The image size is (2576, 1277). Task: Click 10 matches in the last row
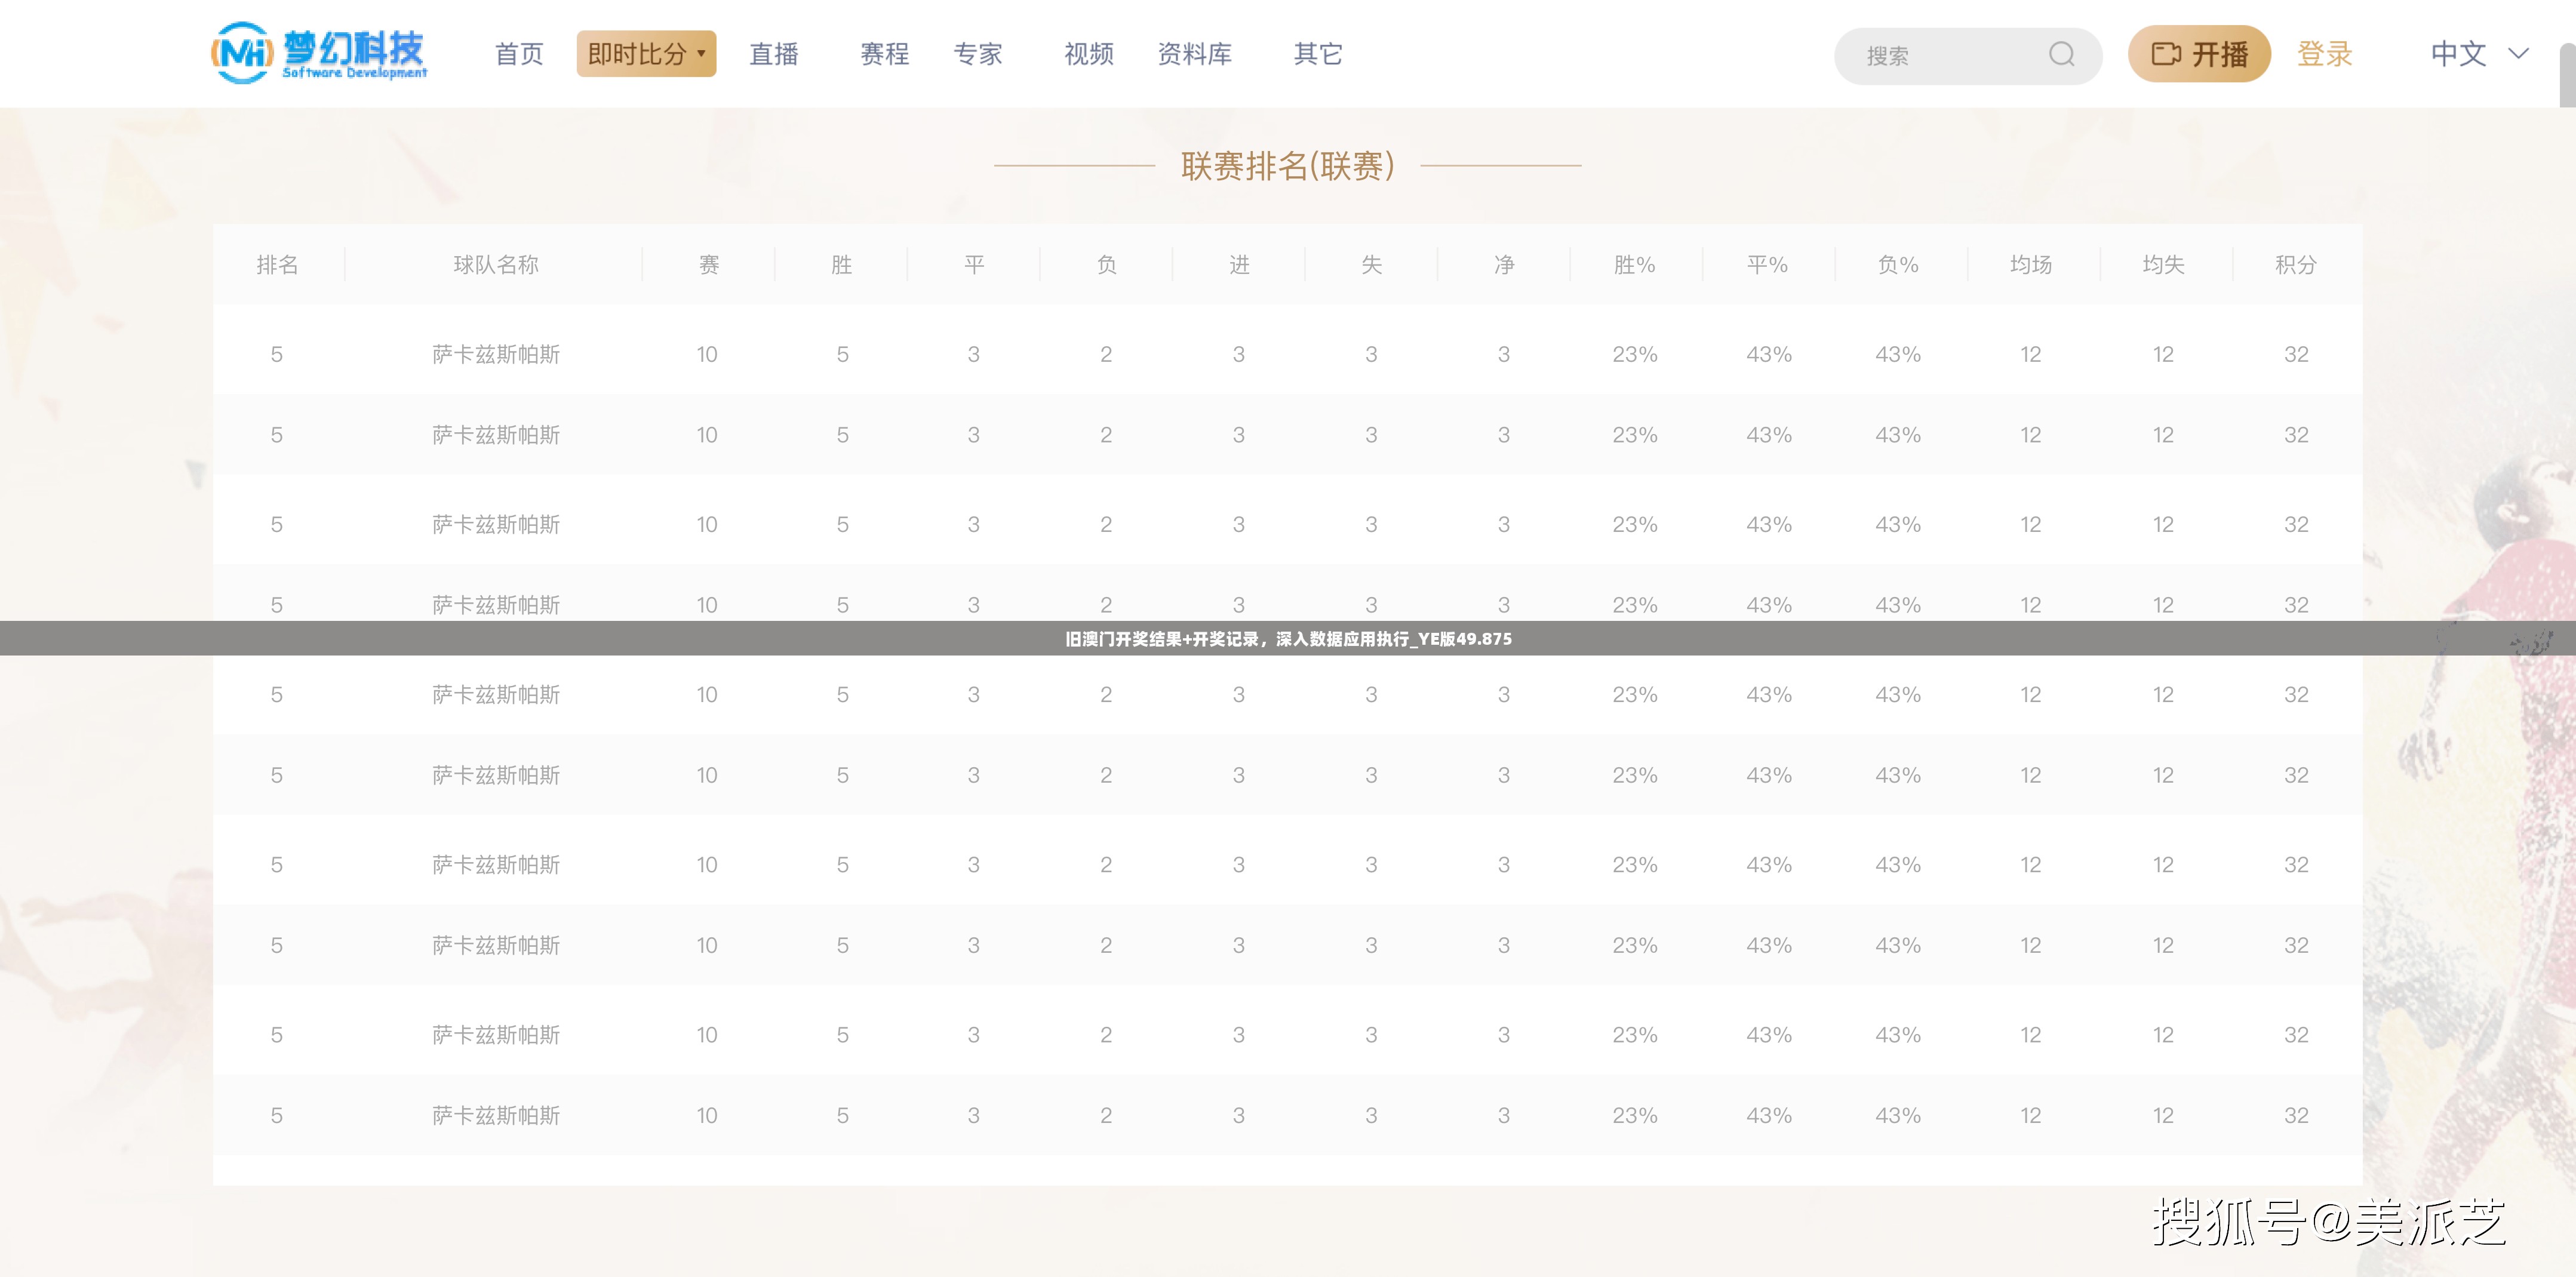pos(707,1116)
